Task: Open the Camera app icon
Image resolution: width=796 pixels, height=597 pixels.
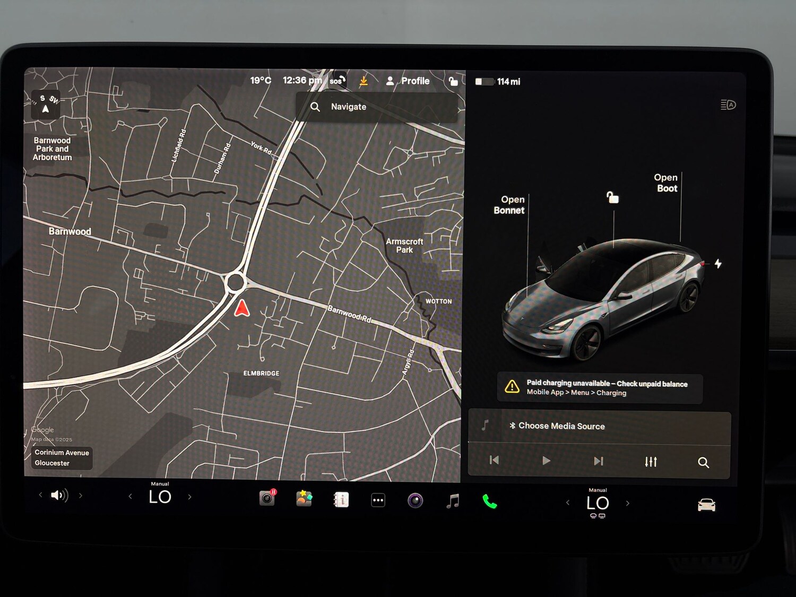Action: click(415, 500)
